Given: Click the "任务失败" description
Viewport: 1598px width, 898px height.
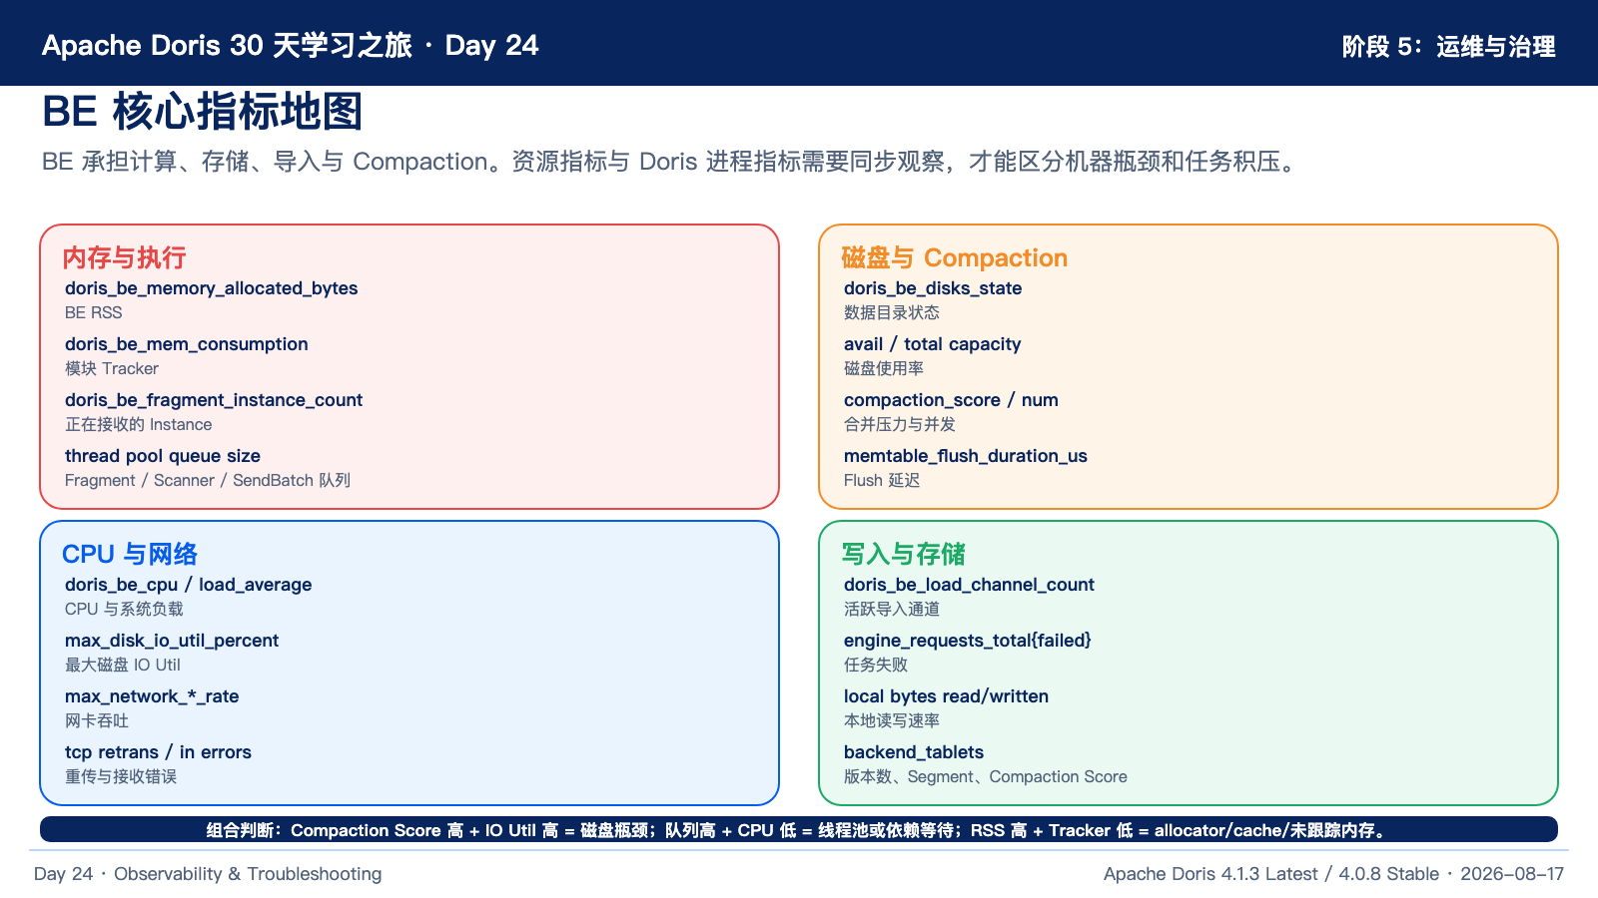Looking at the screenshot, I should coord(875,665).
